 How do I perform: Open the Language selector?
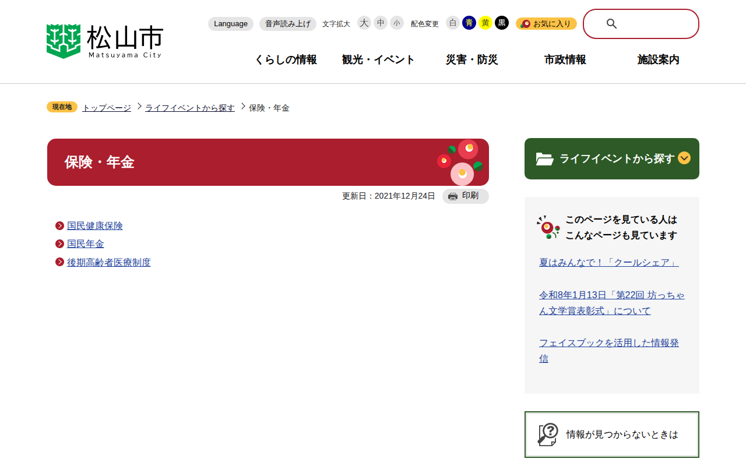tap(231, 24)
